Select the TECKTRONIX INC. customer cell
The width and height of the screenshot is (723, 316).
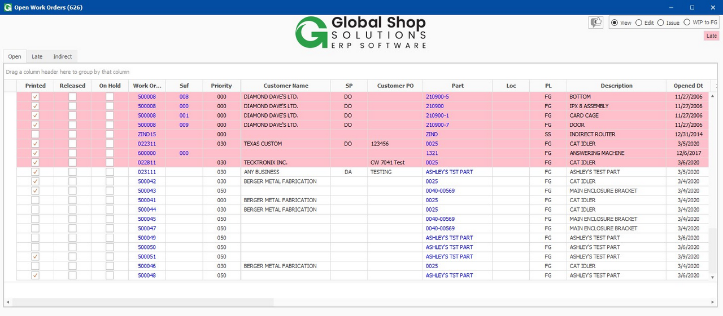286,162
